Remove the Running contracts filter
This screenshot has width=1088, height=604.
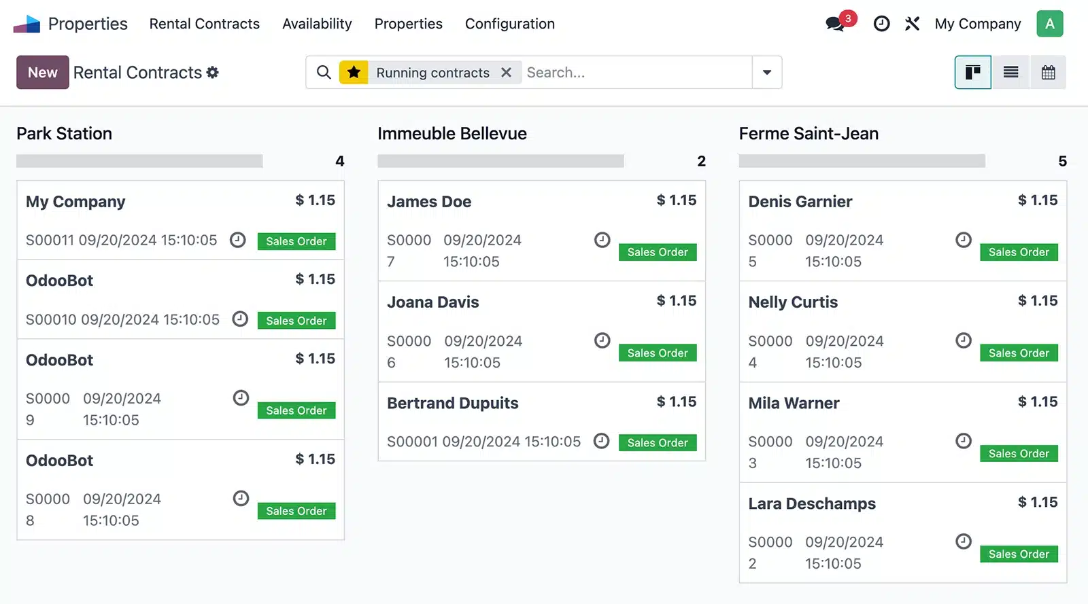(x=506, y=73)
